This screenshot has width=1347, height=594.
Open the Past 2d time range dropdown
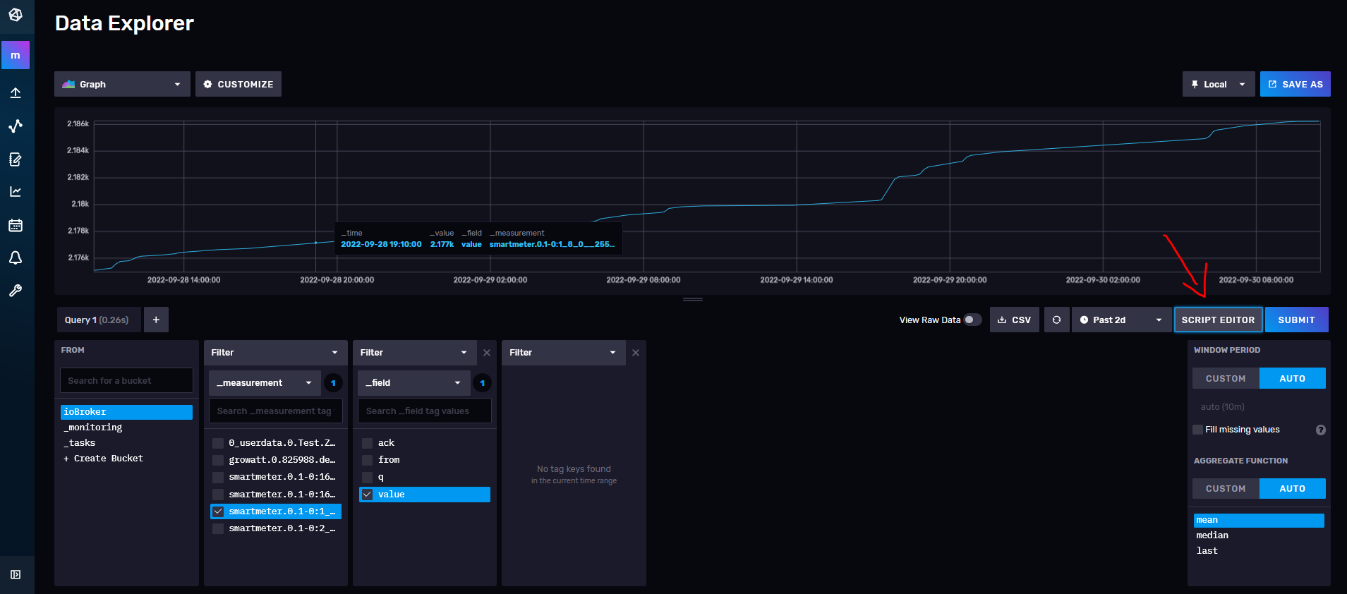pyautogui.click(x=1121, y=320)
